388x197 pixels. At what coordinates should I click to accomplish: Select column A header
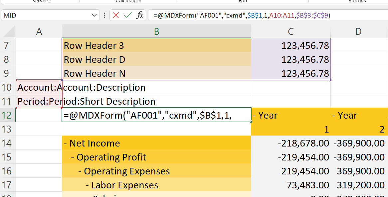[39, 32]
